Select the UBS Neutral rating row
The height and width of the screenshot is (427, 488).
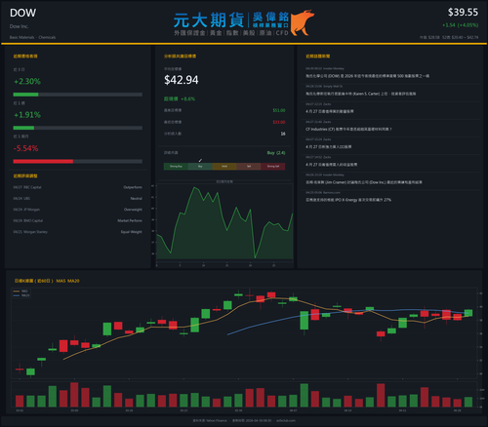click(x=77, y=198)
